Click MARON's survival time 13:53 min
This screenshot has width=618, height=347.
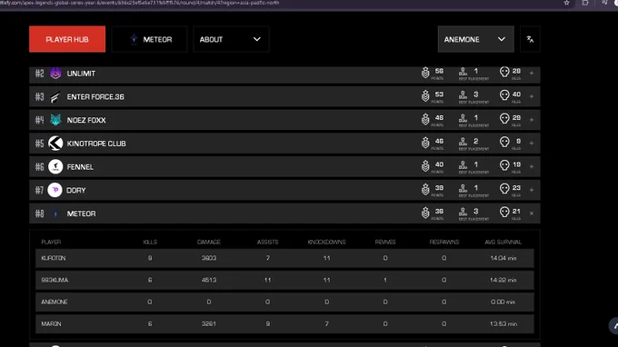pyautogui.click(x=503, y=323)
